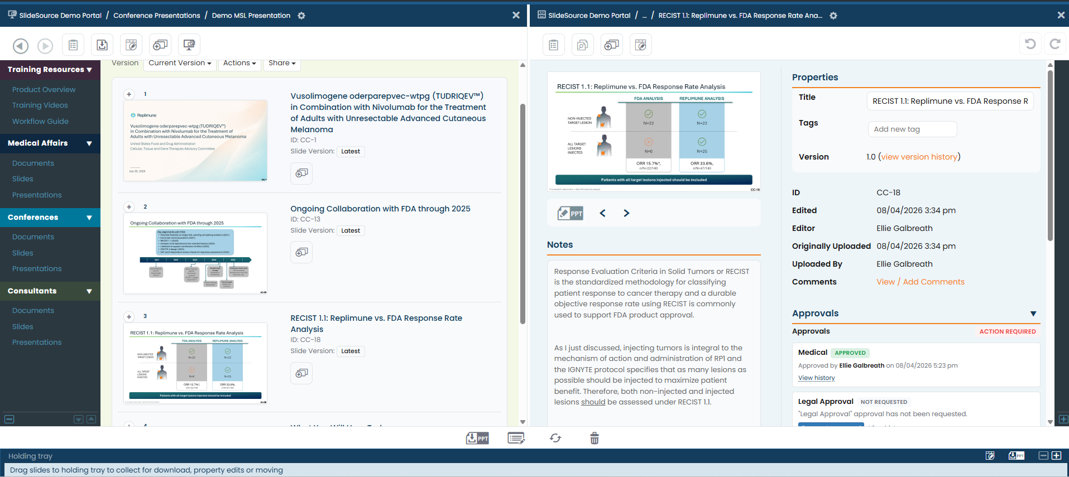Open the edit properties icon in left toolbar
The width and height of the screenshot is (1069, 477).
(x=131, y=45)
